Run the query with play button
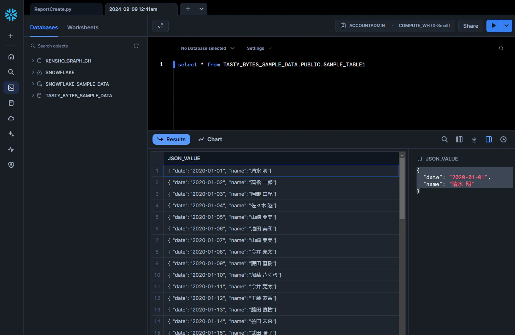This screenshot has height=335, width=515. [493, 26]
